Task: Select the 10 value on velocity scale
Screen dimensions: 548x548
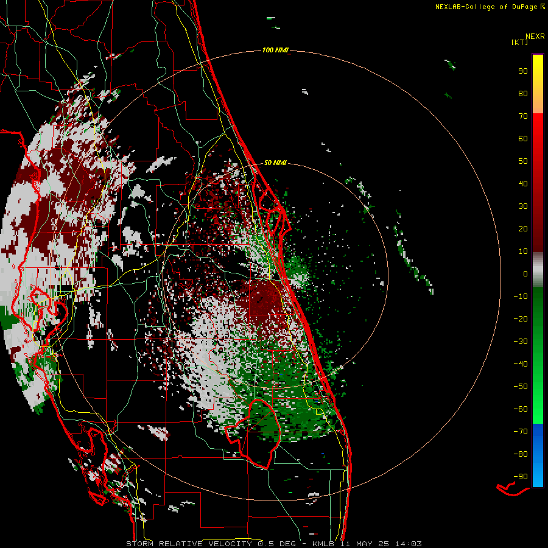Action: tap(523, 251)
